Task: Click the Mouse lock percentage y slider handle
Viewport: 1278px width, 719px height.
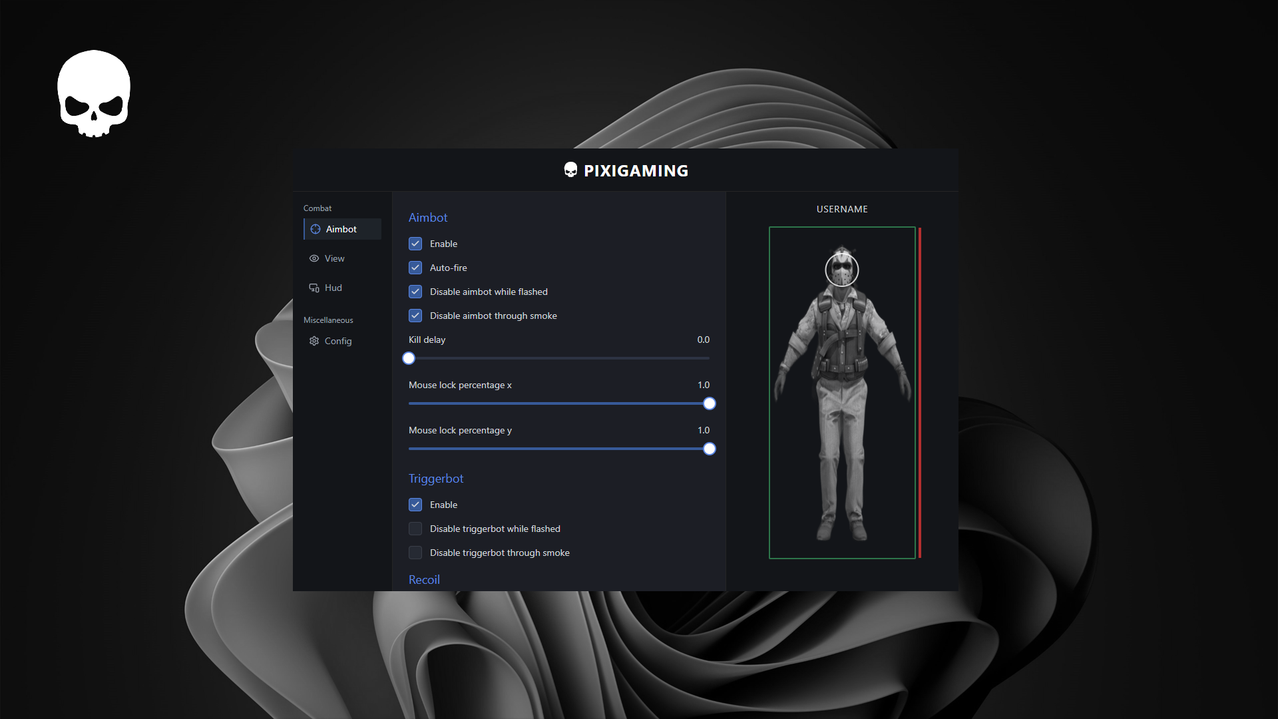Action: [x=710, y=449]
